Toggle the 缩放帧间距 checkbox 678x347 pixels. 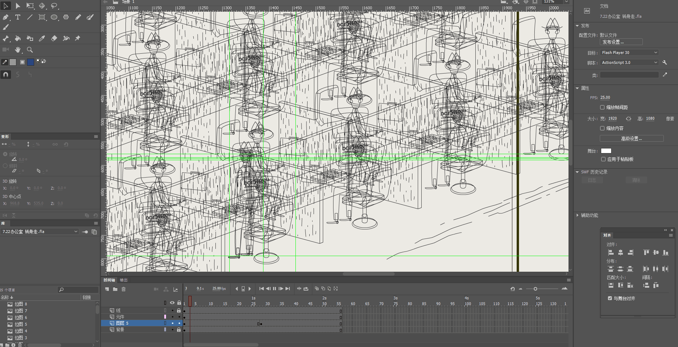pyautogui.click(x=602, y=107)
